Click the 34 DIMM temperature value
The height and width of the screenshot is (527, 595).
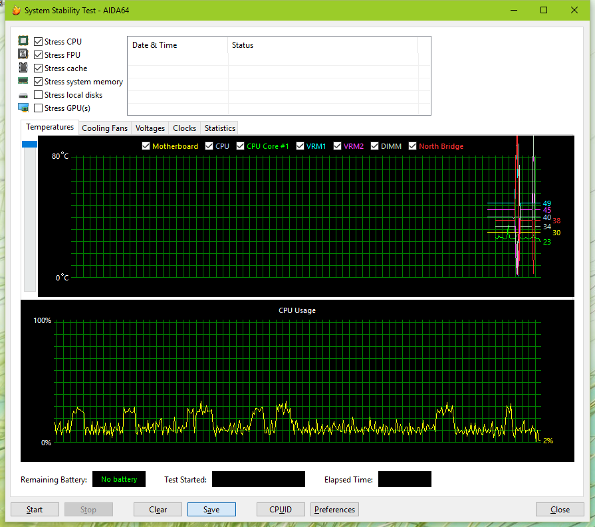click(x=547, y=227)
